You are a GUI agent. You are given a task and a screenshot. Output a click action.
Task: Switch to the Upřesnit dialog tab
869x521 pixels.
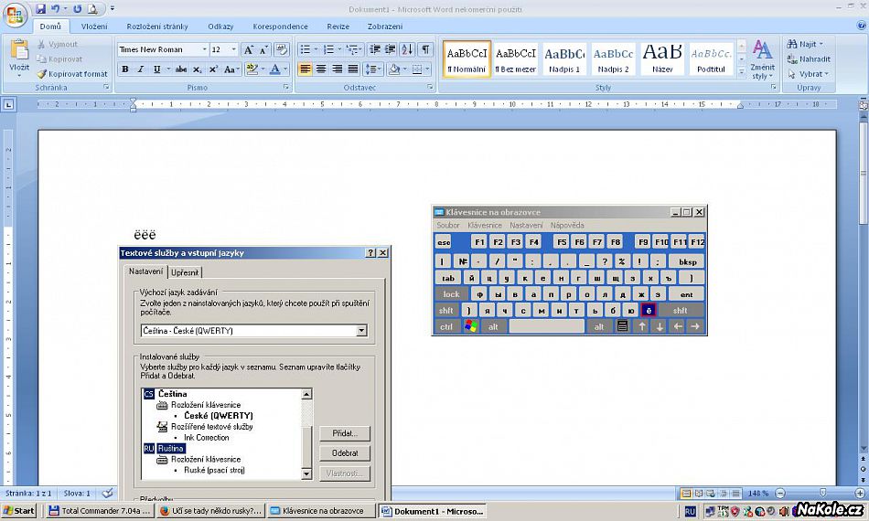pyautogui.click(x=185, y=272)
